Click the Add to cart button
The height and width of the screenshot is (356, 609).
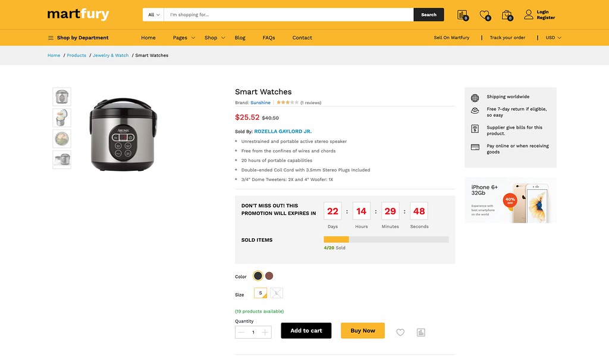(306, 330)
